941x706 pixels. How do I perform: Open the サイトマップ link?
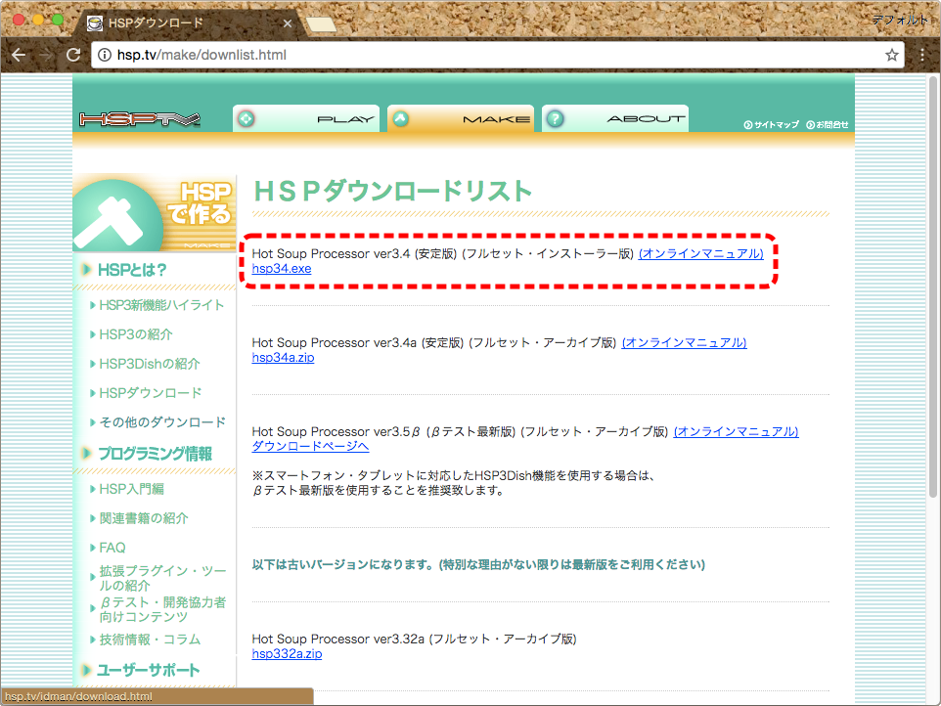pyautogui.click(x=772, y=125)
